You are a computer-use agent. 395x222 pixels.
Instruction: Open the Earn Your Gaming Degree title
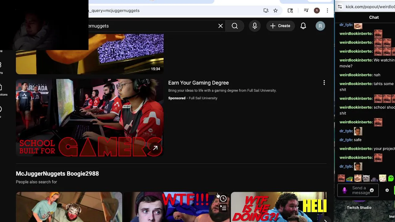[198, 83]
